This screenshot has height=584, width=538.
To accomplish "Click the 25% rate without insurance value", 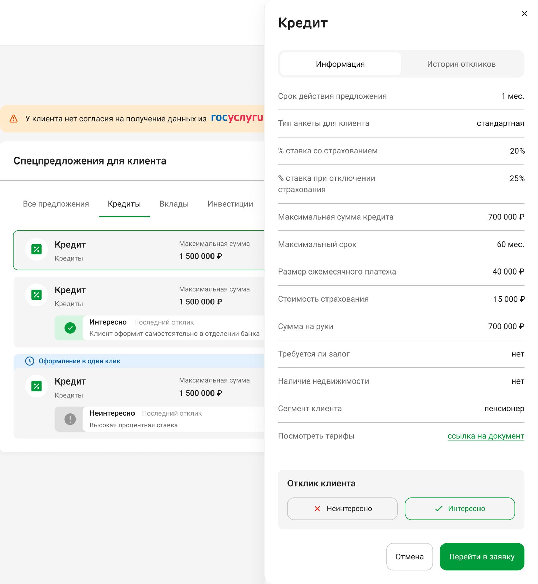I will coord(517,178).
